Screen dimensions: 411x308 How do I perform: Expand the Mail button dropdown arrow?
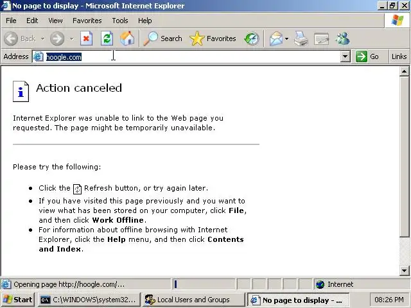[x=287, y=38]
